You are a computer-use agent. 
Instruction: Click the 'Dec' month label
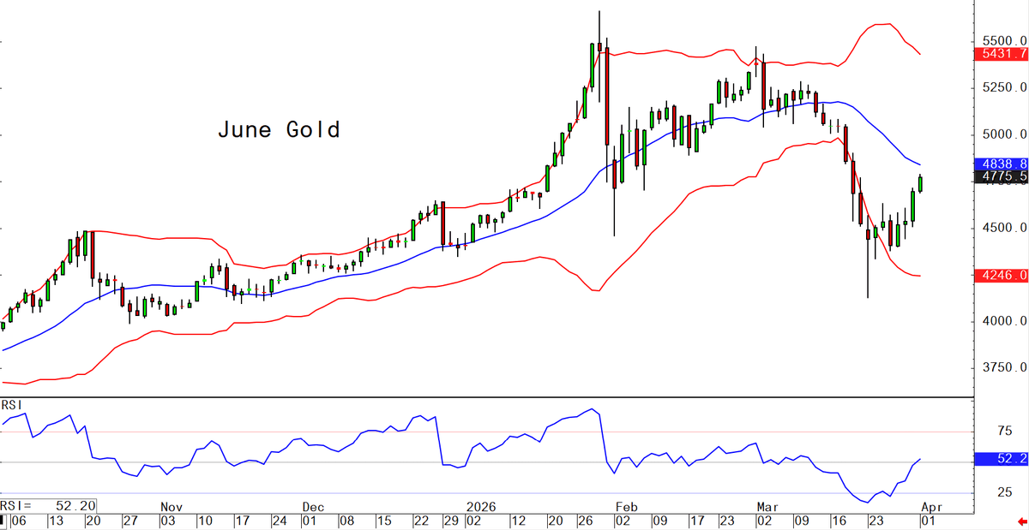point(312,507)
